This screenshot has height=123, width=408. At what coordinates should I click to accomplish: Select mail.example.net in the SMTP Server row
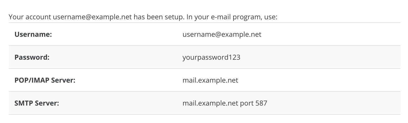click(x=210, y=103)
